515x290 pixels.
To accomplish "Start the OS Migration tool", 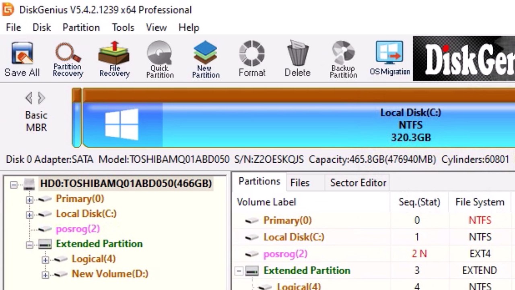I will point(389,58).
